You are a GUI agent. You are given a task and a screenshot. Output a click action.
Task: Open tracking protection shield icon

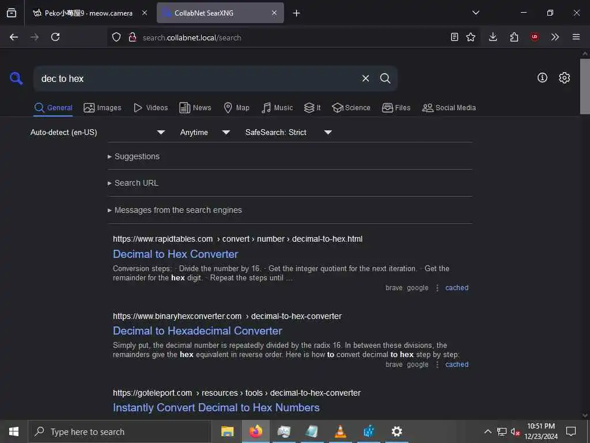116,37
